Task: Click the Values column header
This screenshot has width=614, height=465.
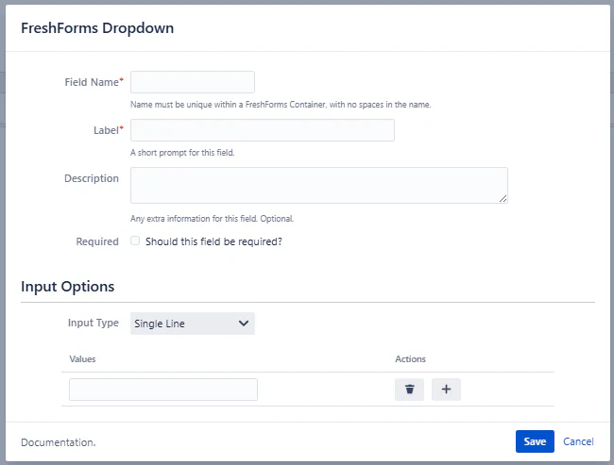Action: 83,359
